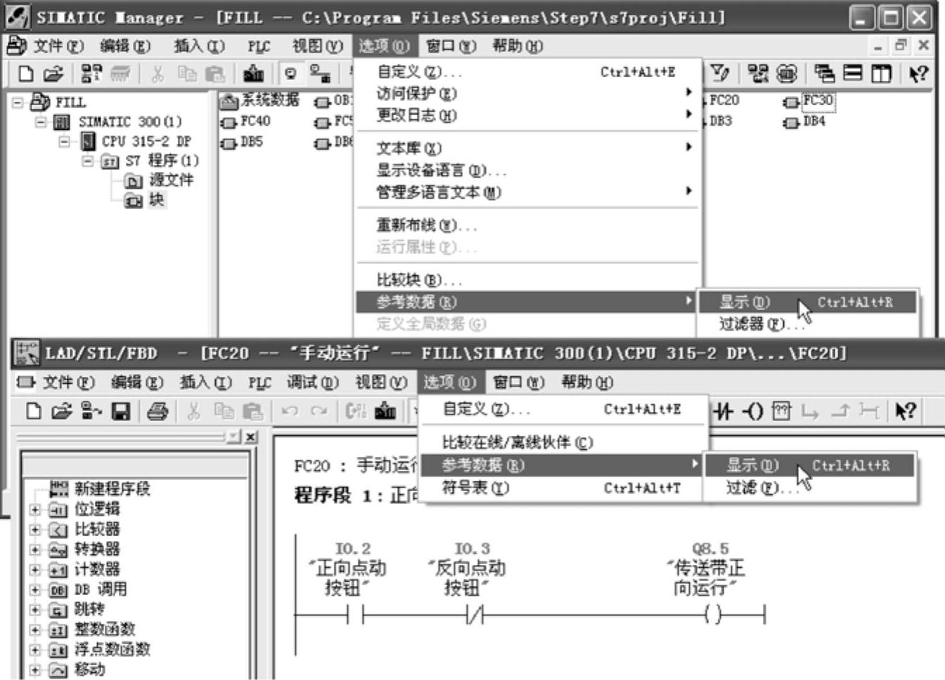Collapse the CPU 315-2 DP tree node
This screenshot has height=680, width=945.
click(x=65, y=142)
